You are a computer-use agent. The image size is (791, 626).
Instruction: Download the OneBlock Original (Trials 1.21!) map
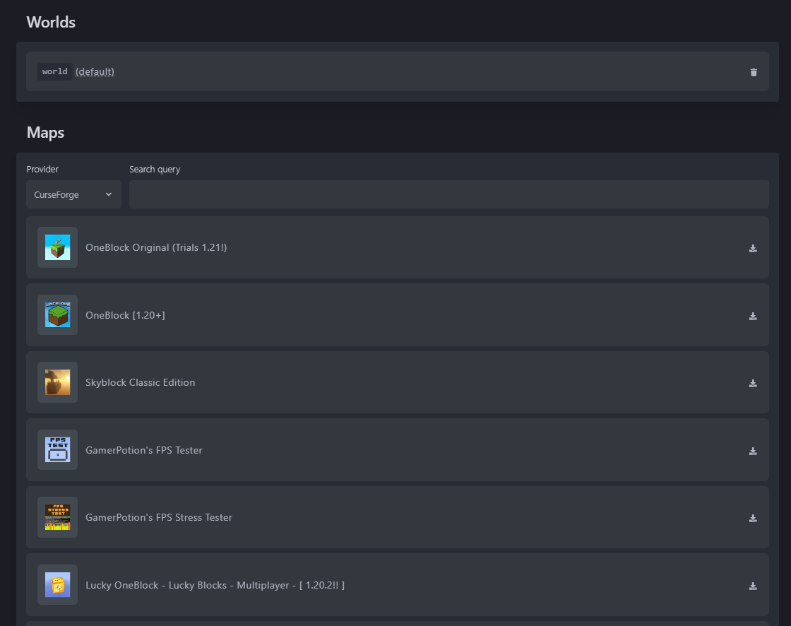pyautogui.click(x=753, y=248)
